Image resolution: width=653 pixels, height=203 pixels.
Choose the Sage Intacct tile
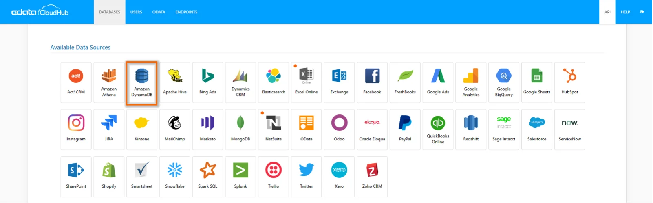point(504,130)
